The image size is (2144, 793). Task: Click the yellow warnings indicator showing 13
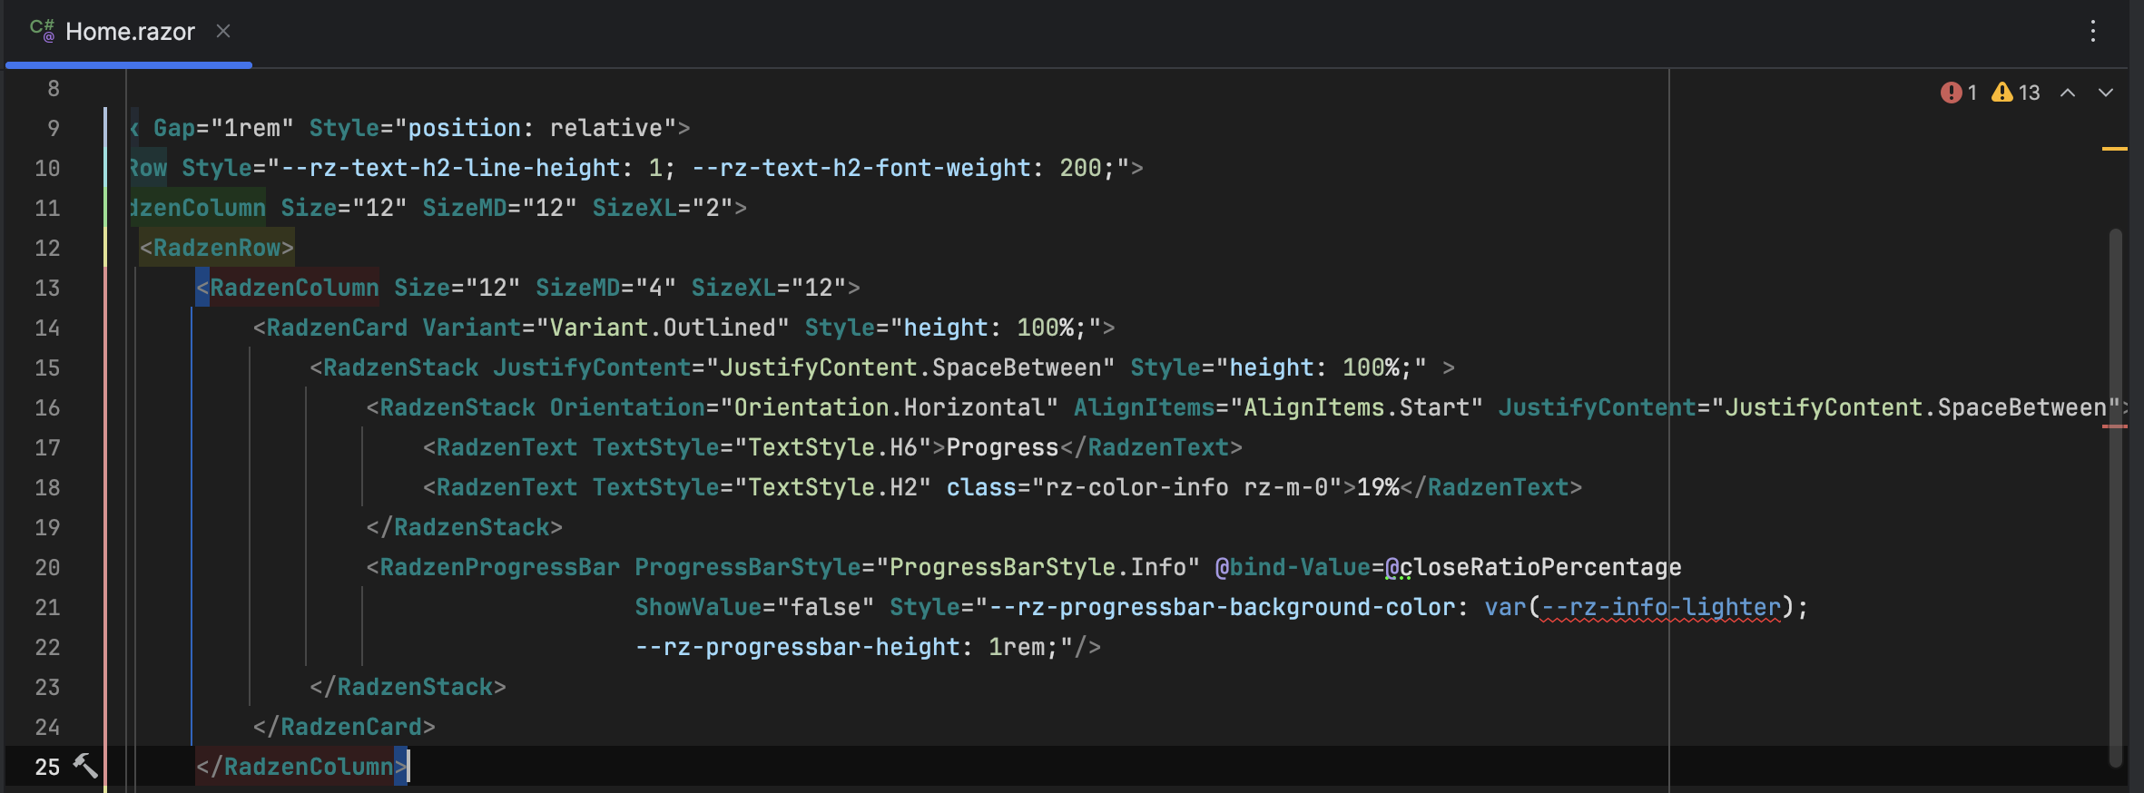click(2015, 93)
